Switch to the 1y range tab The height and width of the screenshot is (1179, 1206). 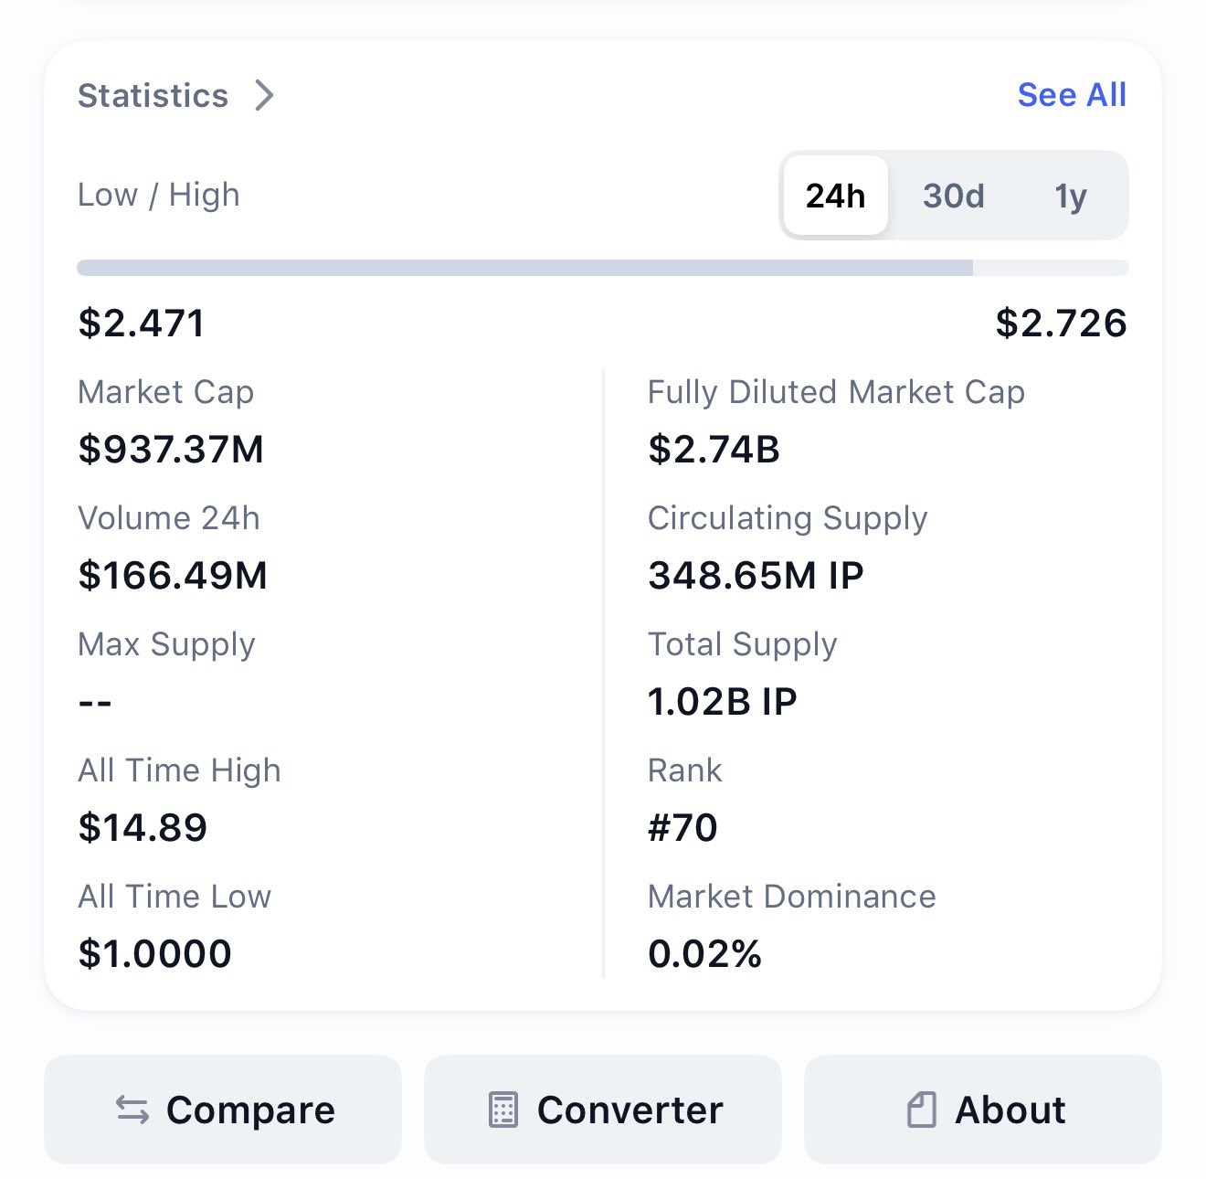[1070, 196]
